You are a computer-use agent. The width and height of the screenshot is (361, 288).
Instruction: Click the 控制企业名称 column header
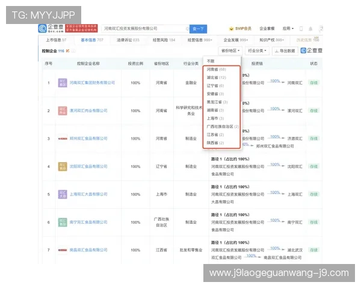[88, 64]
